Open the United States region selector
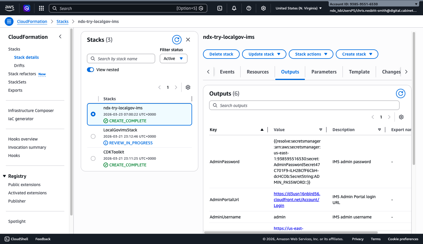423x244 pixels. [x=298, y=8]
